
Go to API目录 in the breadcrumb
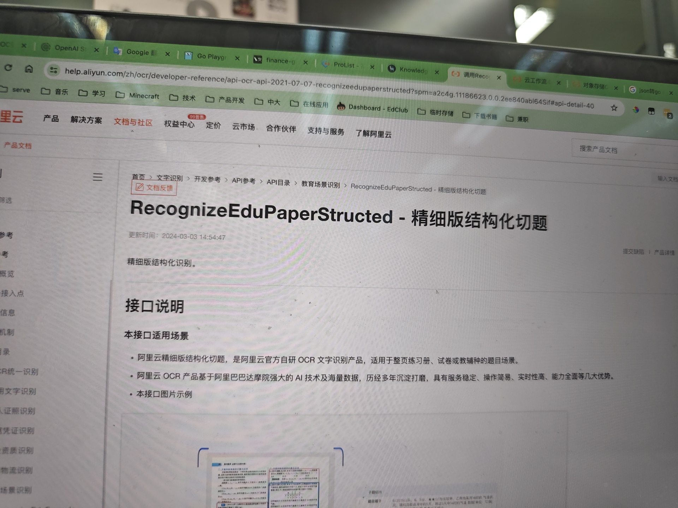point(278,182)
